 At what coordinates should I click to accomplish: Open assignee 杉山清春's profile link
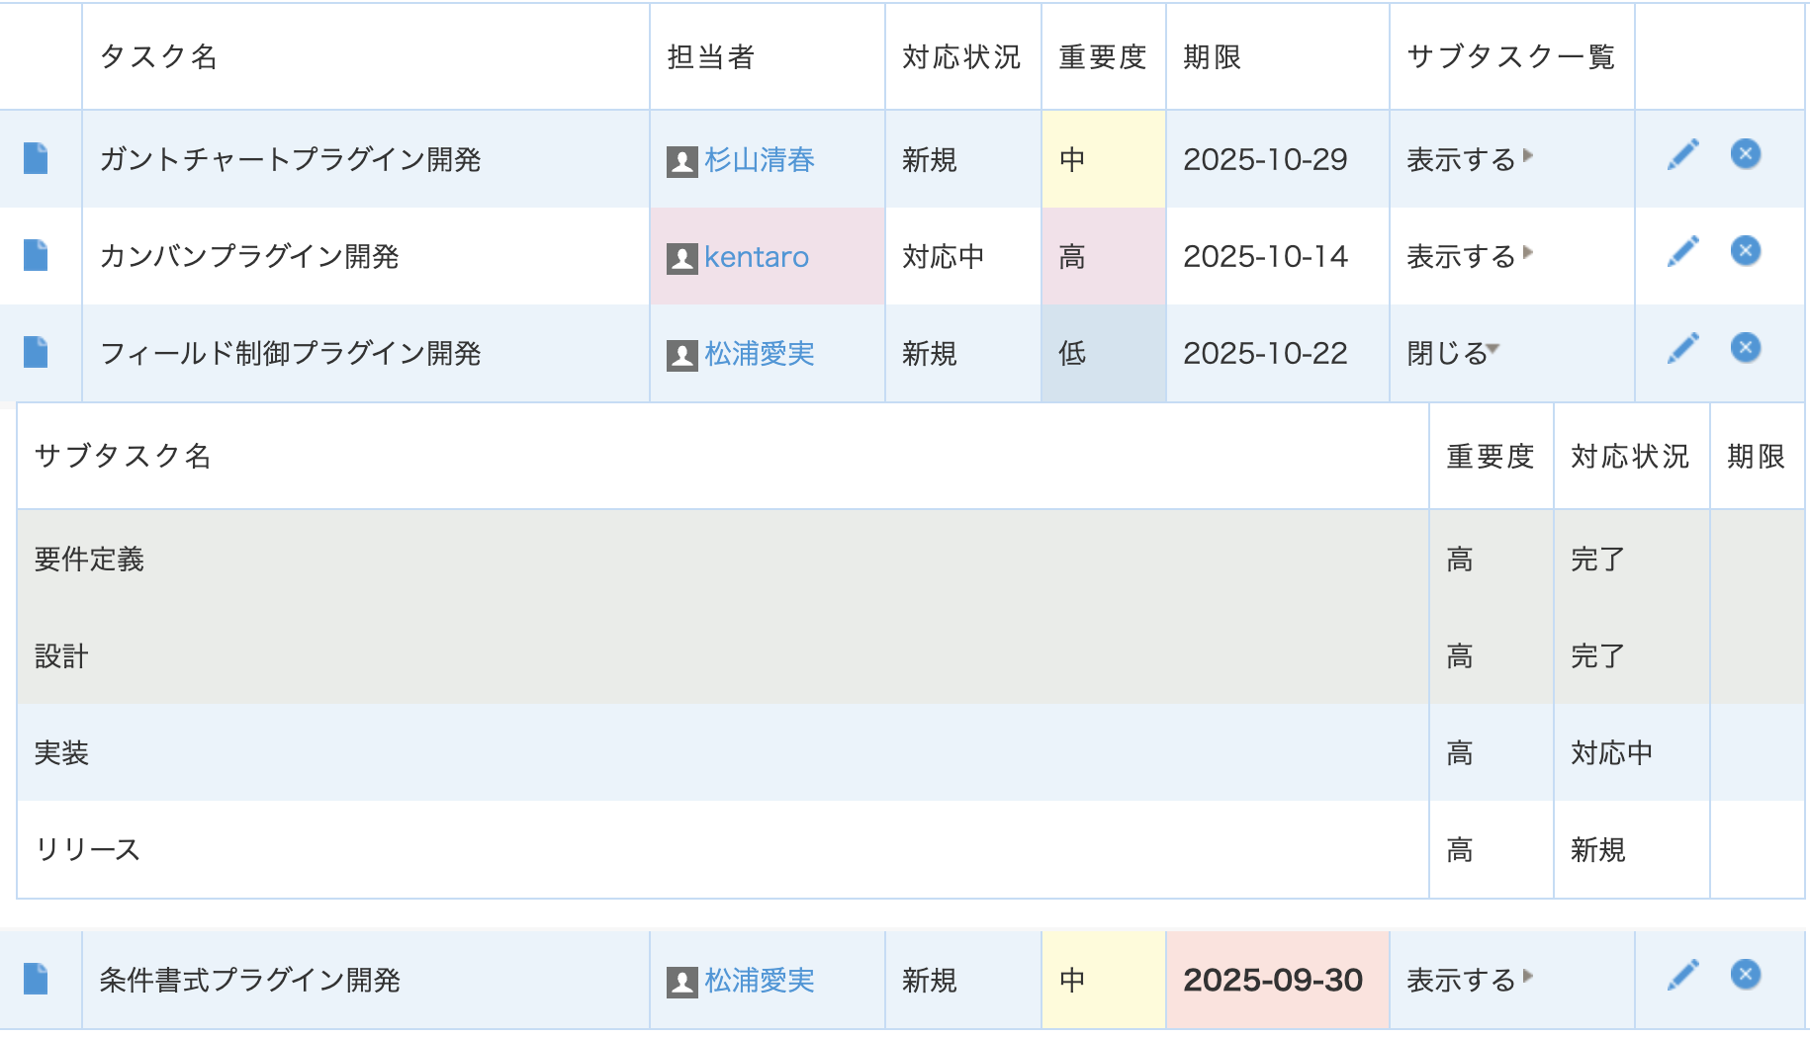(x=759, y=159)
